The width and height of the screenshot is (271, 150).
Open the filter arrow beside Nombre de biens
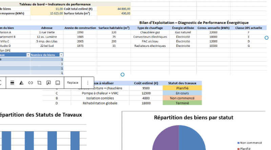tap(61, 55)
